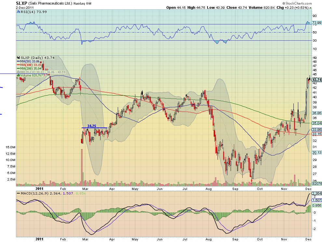Click the 2.364 MACD tag on right axis
Image resolution: width=322 pixels, height=242 pixels.
pos(317,193)
